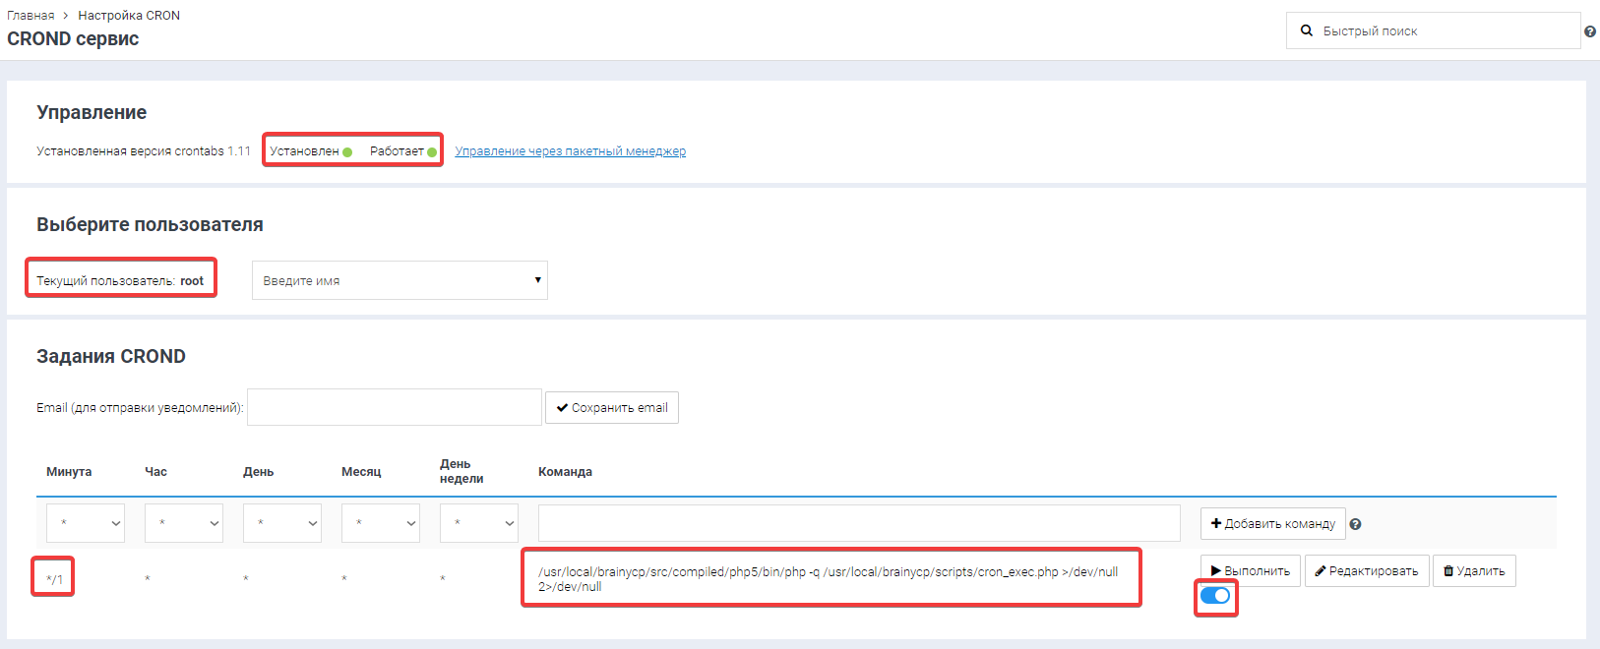This screenshot has height=649, width=1600.
Task: Disable the cron job toggle switch
Action: point(1215,595)
